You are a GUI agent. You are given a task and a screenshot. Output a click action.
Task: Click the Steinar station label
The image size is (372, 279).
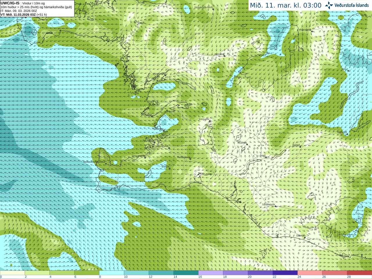[300, 236]
